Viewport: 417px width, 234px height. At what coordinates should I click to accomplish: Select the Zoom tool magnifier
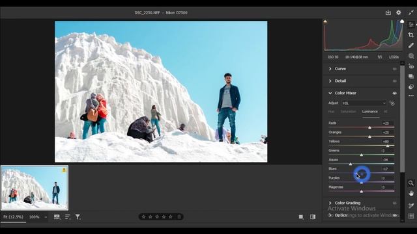tap(411, 183)
